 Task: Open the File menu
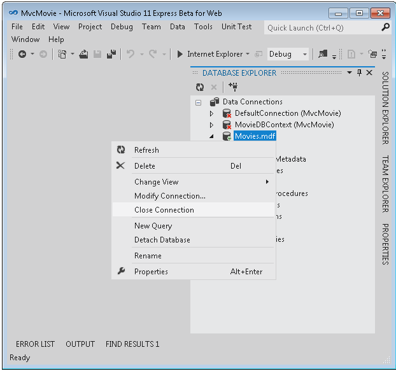(17, 27)
